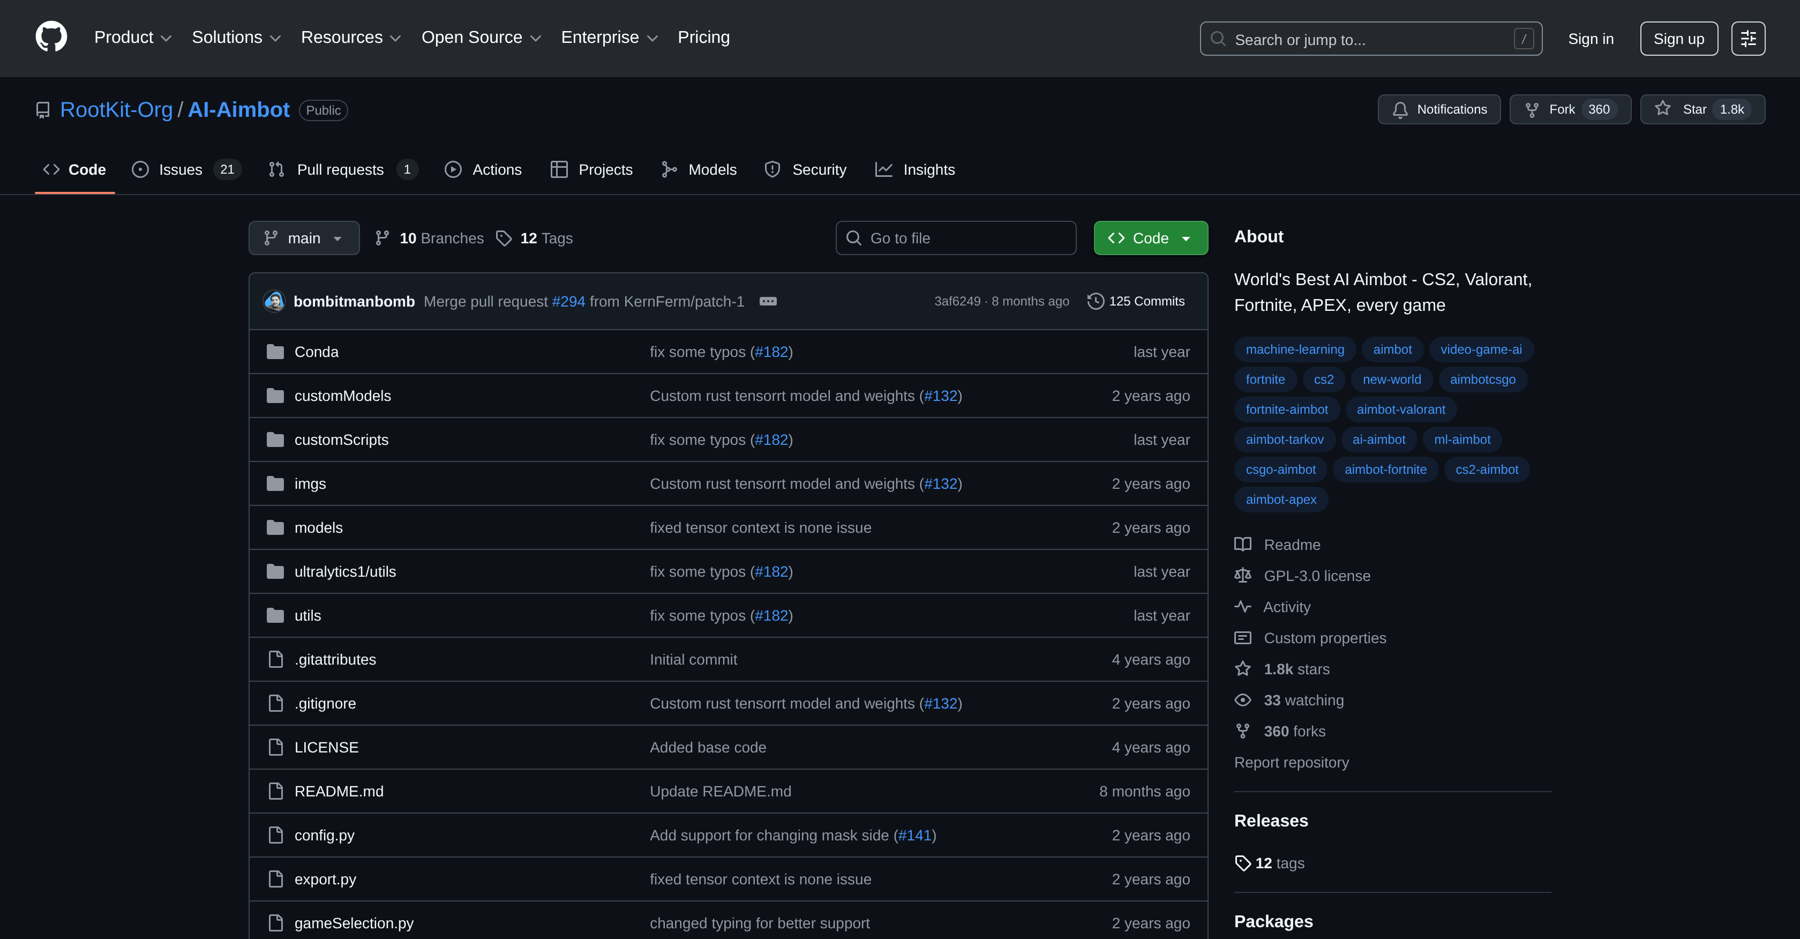
Task: Click the search magnifier icon
Action: click(x=1218, y=39)
